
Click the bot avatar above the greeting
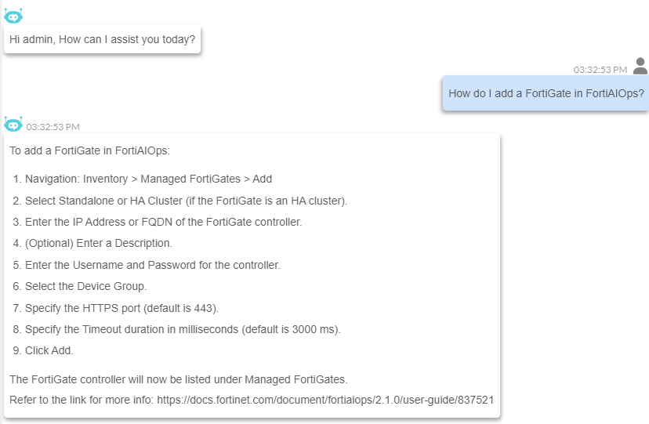tap(13, 16)
